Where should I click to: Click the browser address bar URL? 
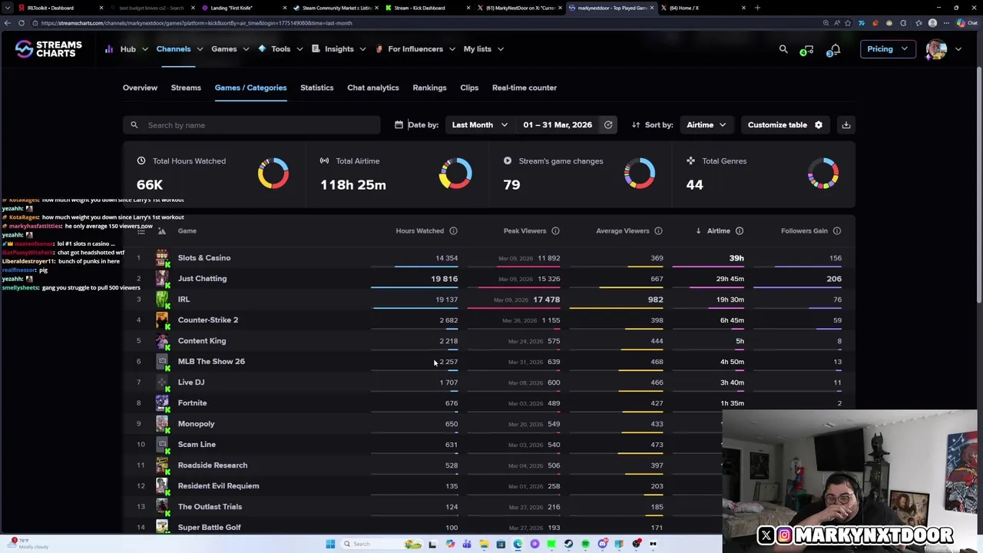[197, 23]
